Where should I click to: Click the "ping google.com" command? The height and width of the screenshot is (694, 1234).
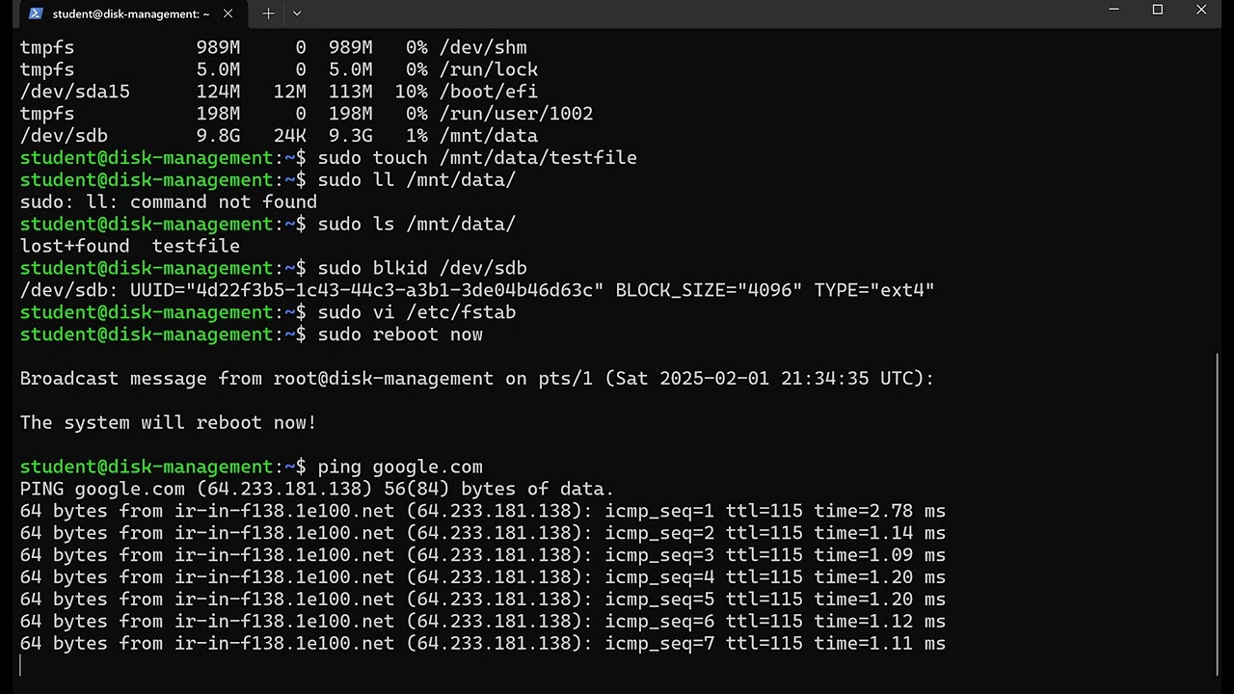click(x=400, y=467)
